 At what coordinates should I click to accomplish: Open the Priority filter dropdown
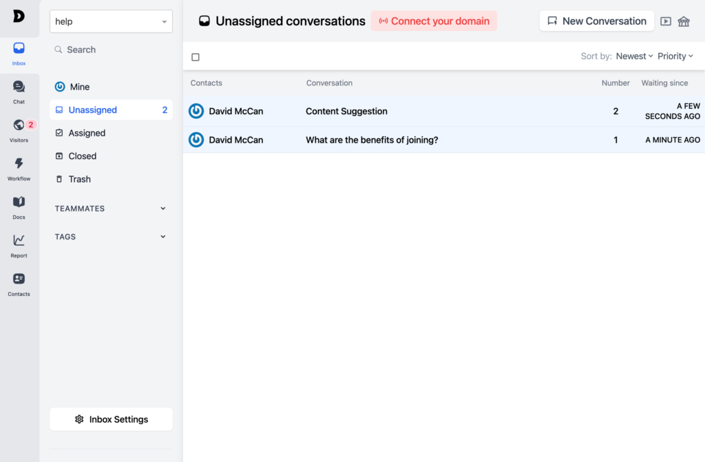click(675, 56)
